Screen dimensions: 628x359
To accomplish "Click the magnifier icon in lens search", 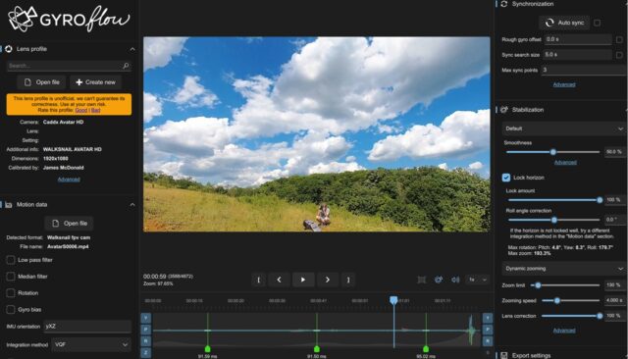I will point(126,66).
